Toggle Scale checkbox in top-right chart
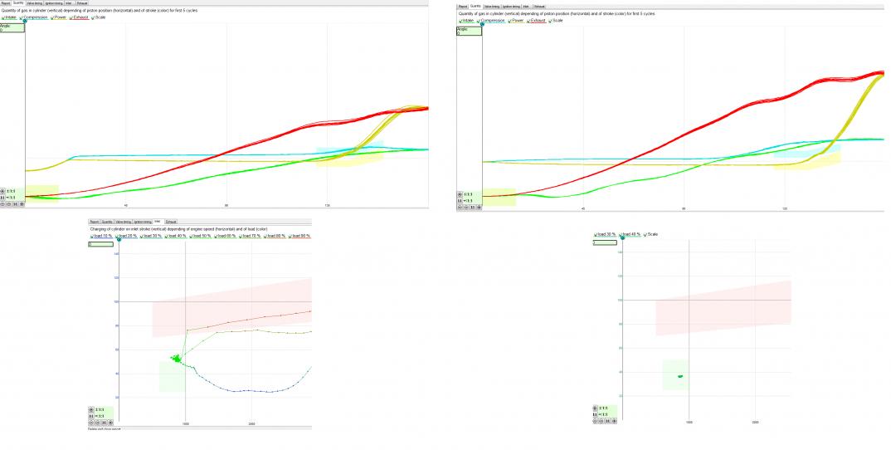Image resolution: width=891 pixels, height=450 pixels. 555,21
